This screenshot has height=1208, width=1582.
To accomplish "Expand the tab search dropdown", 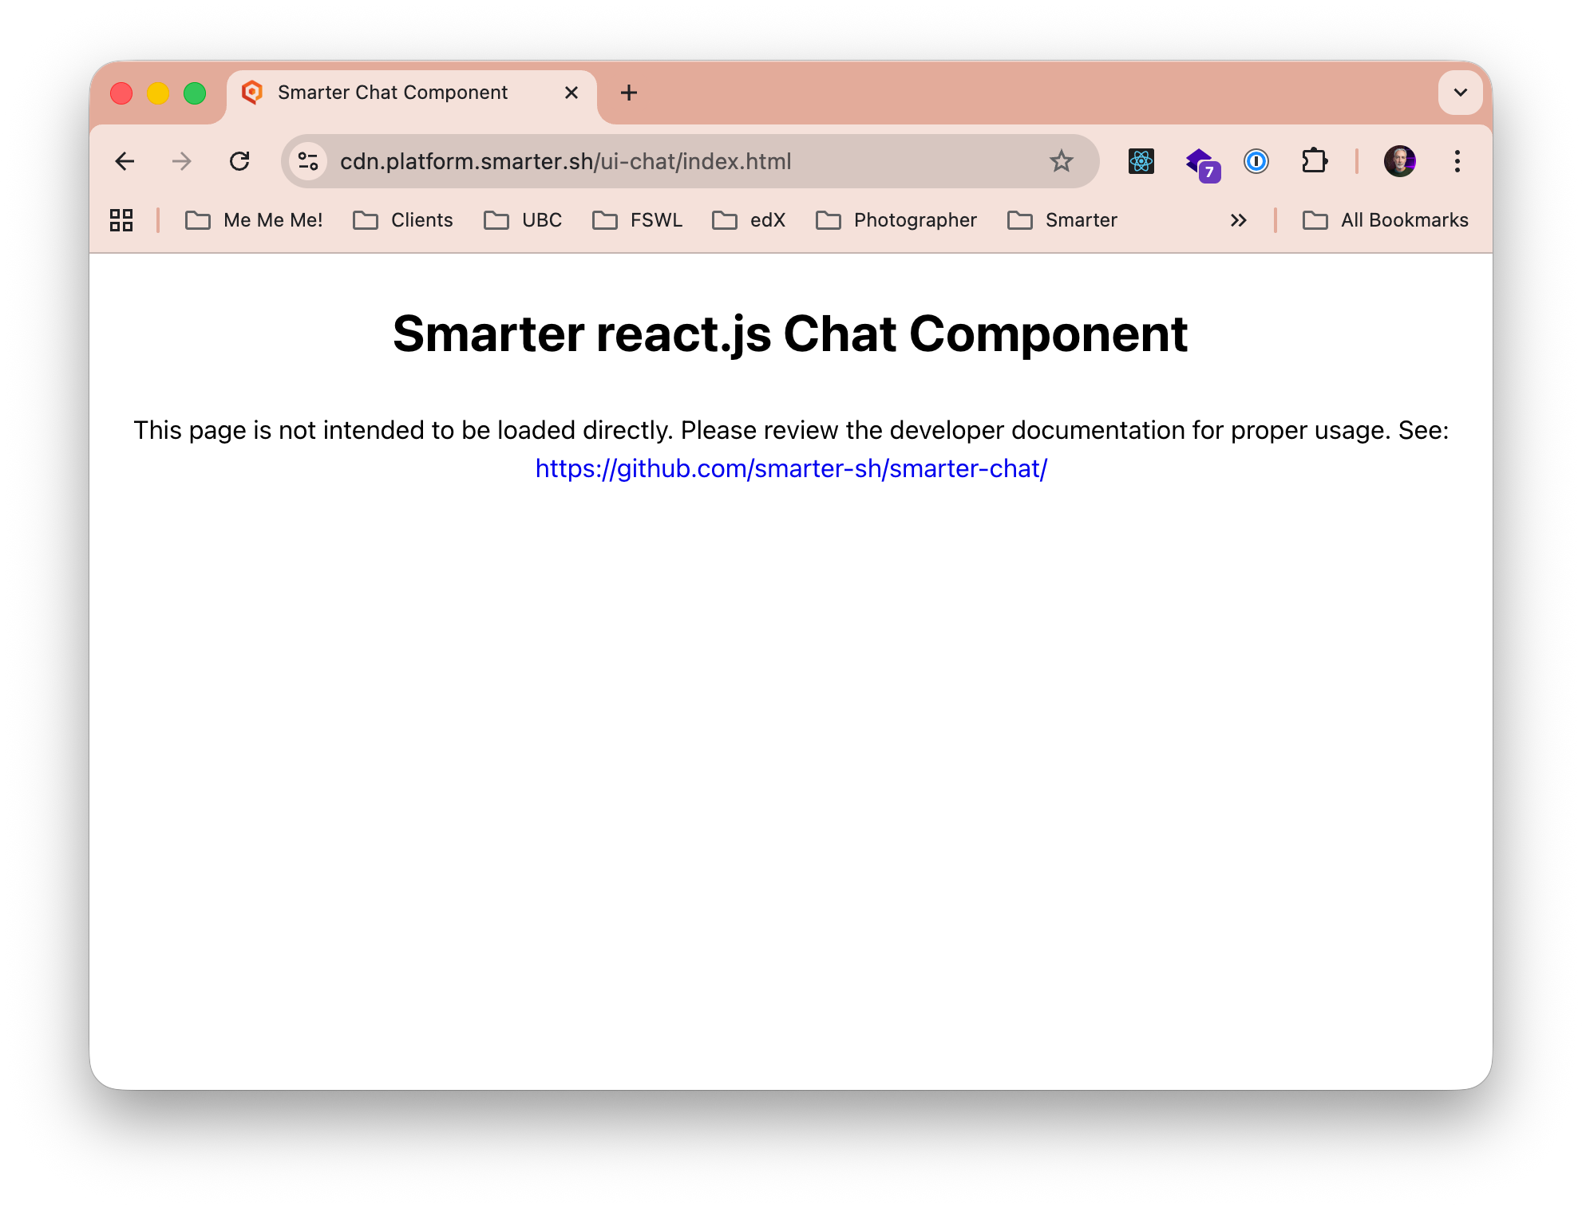I will click(x=1460, y=93).
